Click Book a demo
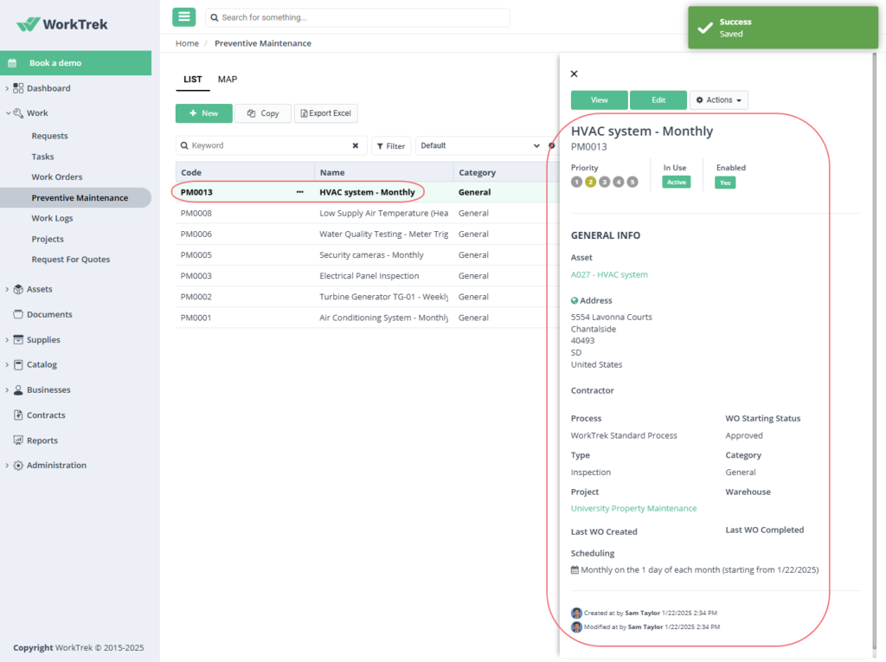The width and height of the screenshot is (886, 662). pos(76,63)
